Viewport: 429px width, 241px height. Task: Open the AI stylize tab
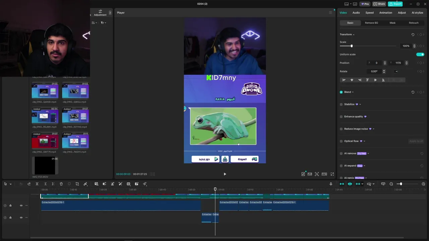(417, 13)
